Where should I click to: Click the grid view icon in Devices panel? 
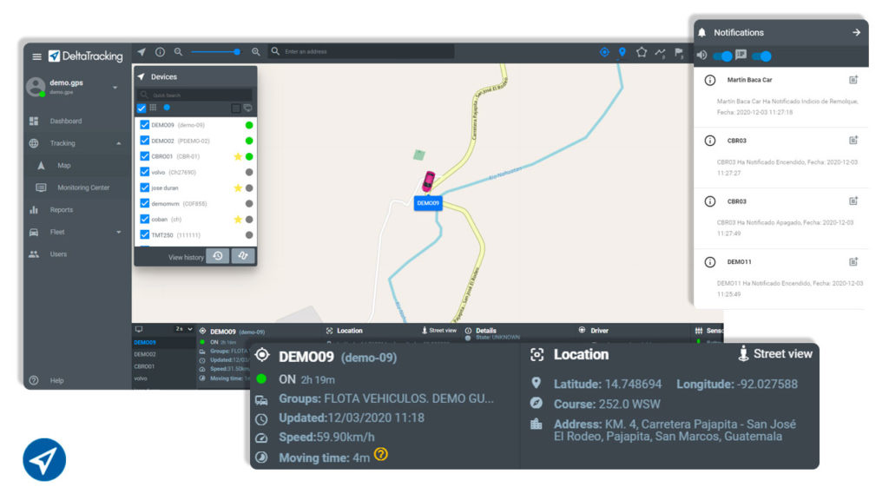click(153, 107)
